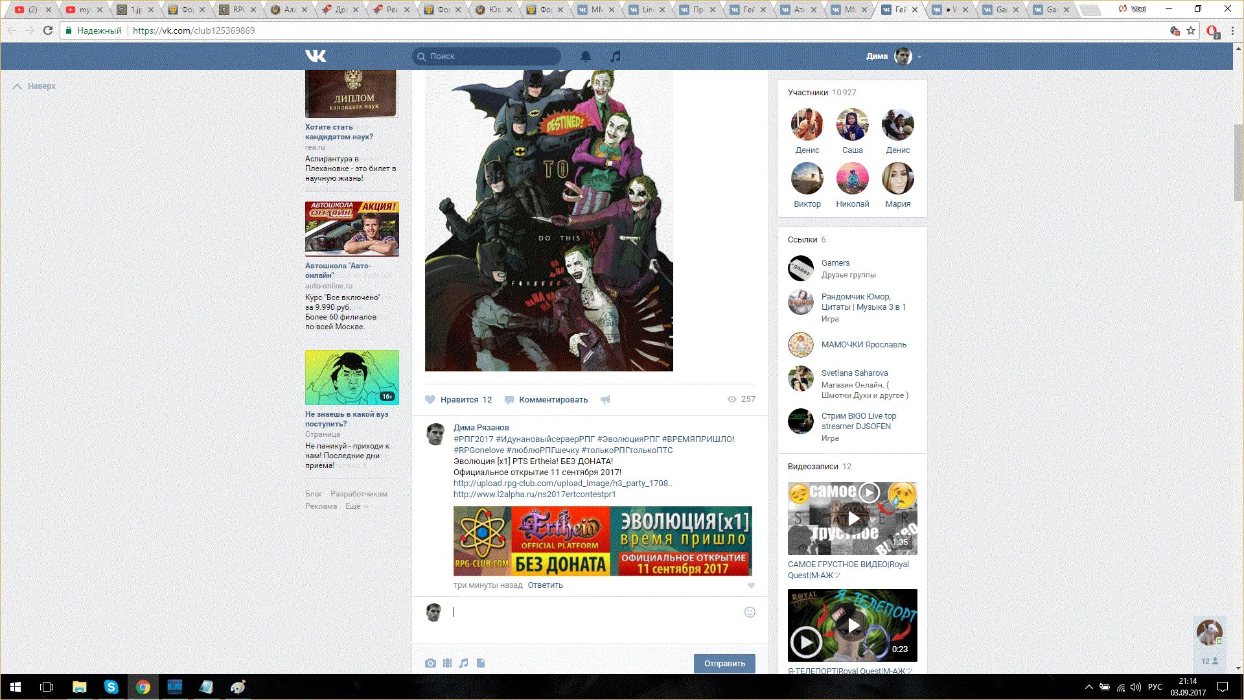Switch to the 1.jpg browser tab
The height and width of the screenshot is (700, 1244).
[136, 10]
